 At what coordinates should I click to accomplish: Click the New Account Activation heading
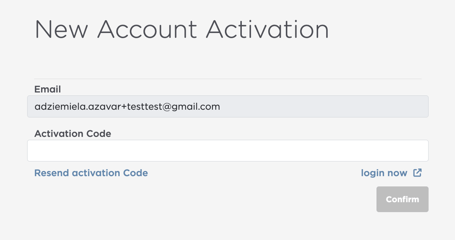click(181, 29)
